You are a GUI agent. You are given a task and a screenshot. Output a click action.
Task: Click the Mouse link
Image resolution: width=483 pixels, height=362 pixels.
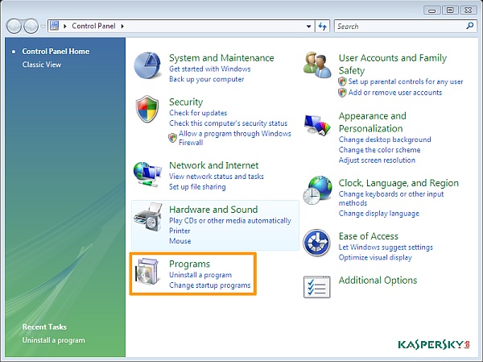coord(180,241)
